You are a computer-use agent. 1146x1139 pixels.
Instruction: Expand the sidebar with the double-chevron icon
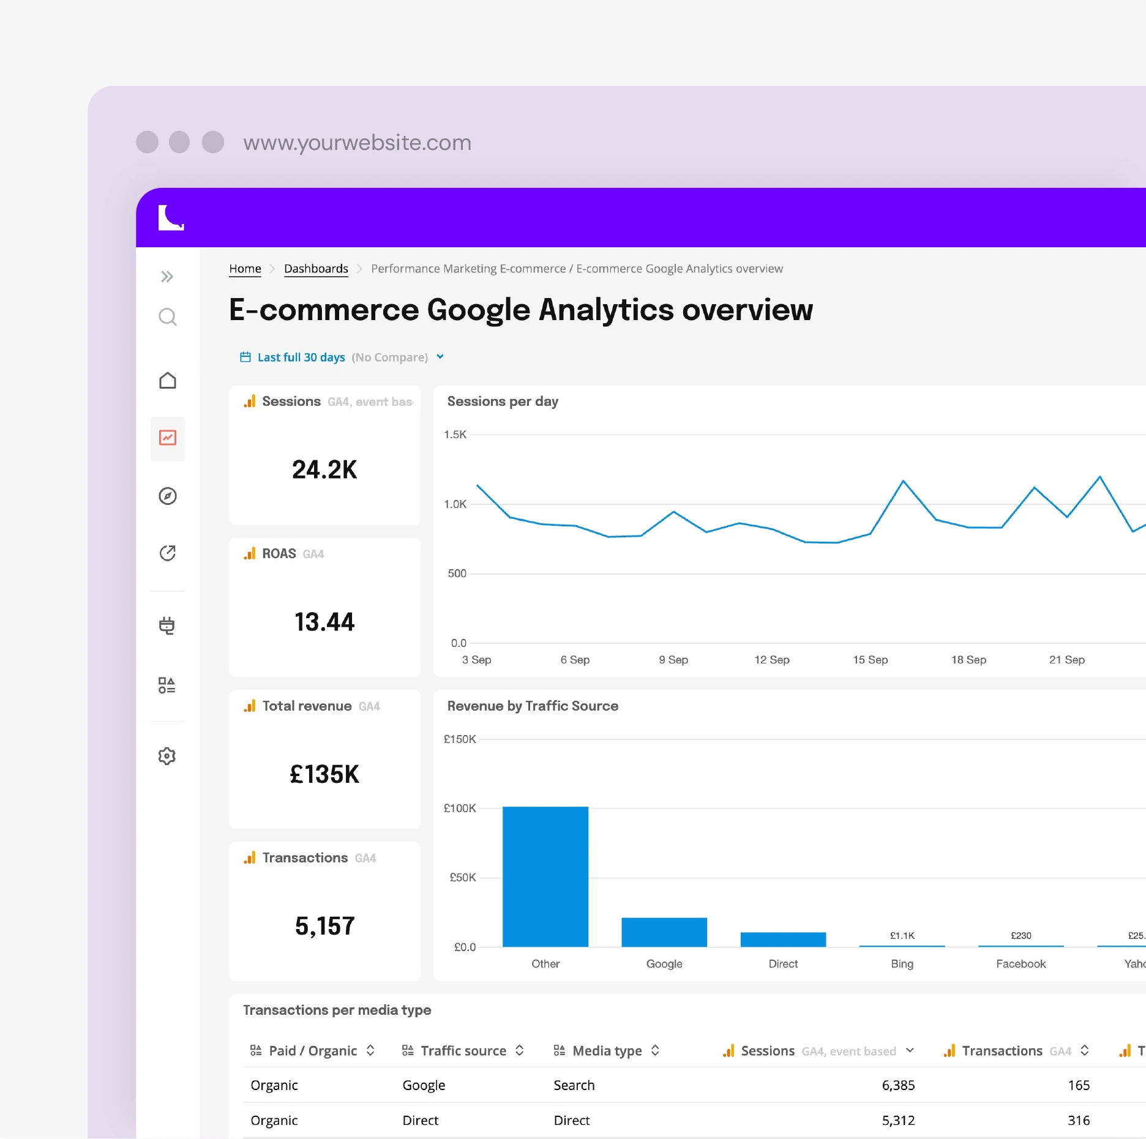167,277
